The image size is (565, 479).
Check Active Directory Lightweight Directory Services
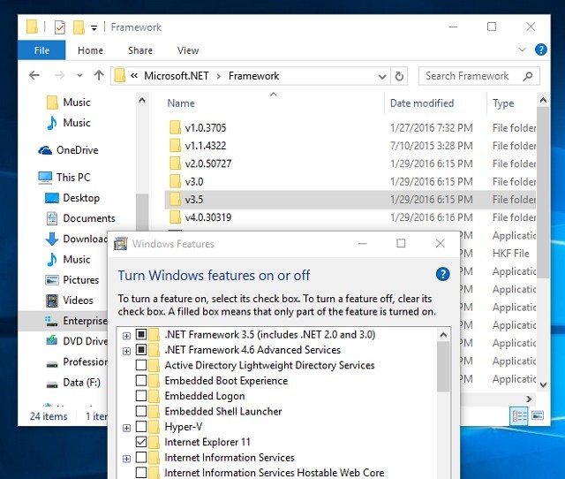point(141,365)
